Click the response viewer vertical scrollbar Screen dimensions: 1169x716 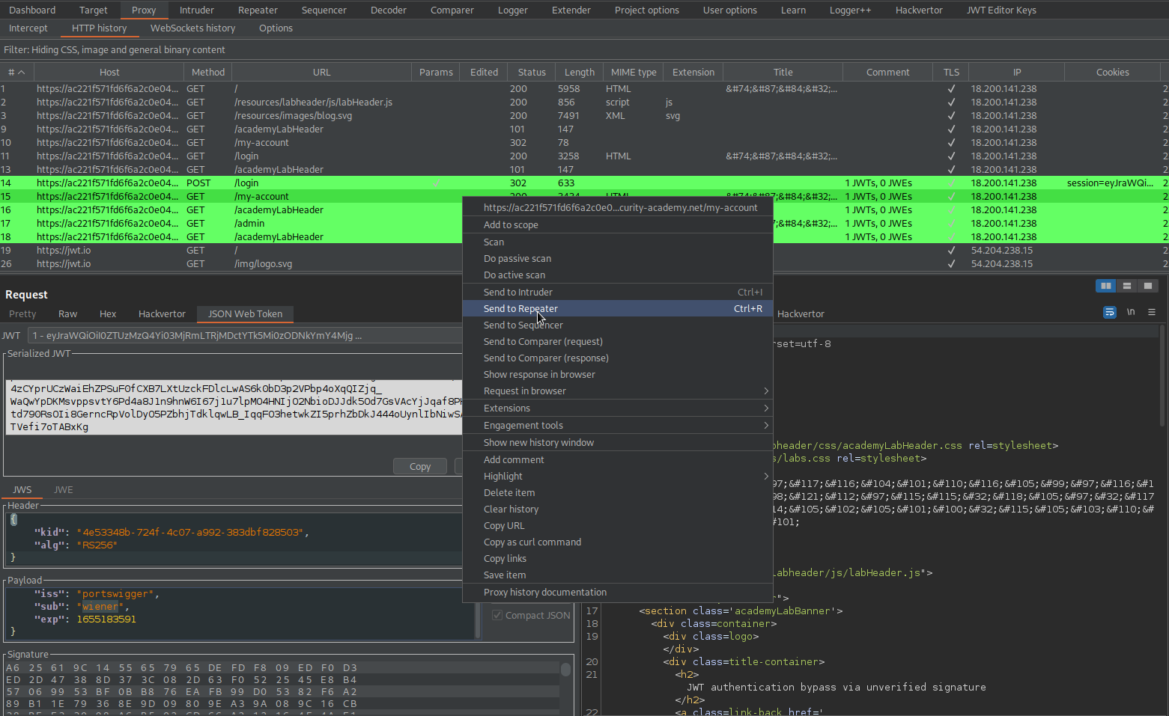[x=1162, y=374]
